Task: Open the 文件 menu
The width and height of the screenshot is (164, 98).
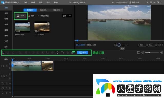Action: click(x=25, y=2)
